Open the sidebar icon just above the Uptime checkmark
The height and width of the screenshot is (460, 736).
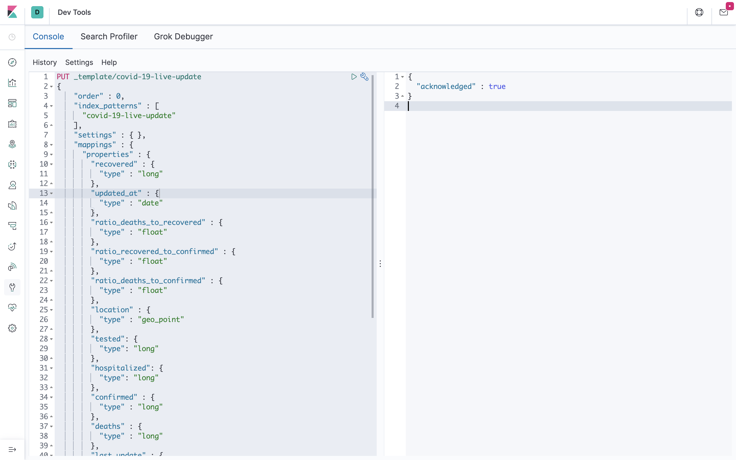[12, 226]
